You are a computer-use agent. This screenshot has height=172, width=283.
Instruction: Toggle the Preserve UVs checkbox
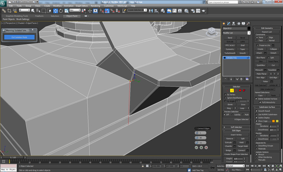(x=258, y=45)
